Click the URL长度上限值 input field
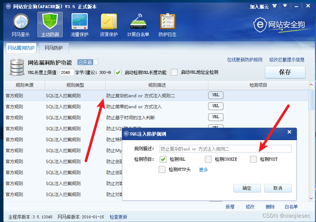 (67, 72)
